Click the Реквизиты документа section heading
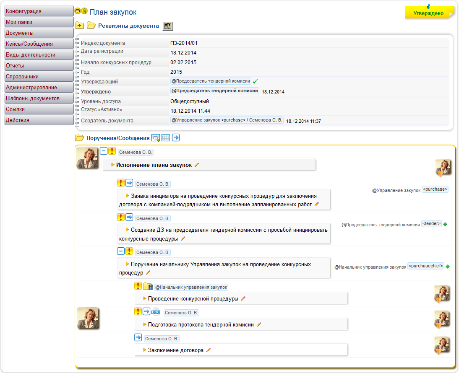 pyautogui.click(x=128, y=26)
